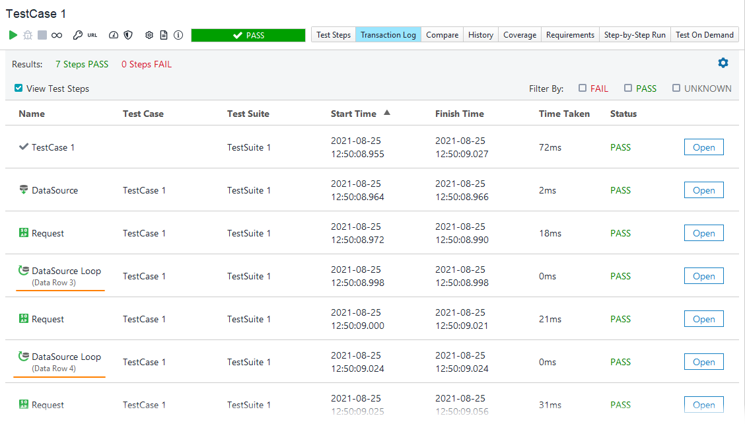The image size is (745, 424).
Task: Open the performance gauge icon
Action: click(x=112, y=35)
